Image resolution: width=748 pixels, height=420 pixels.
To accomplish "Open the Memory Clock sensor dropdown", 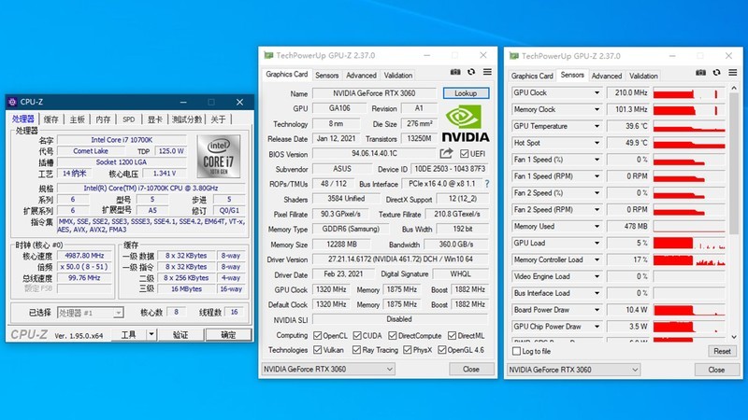I will 597,109.
